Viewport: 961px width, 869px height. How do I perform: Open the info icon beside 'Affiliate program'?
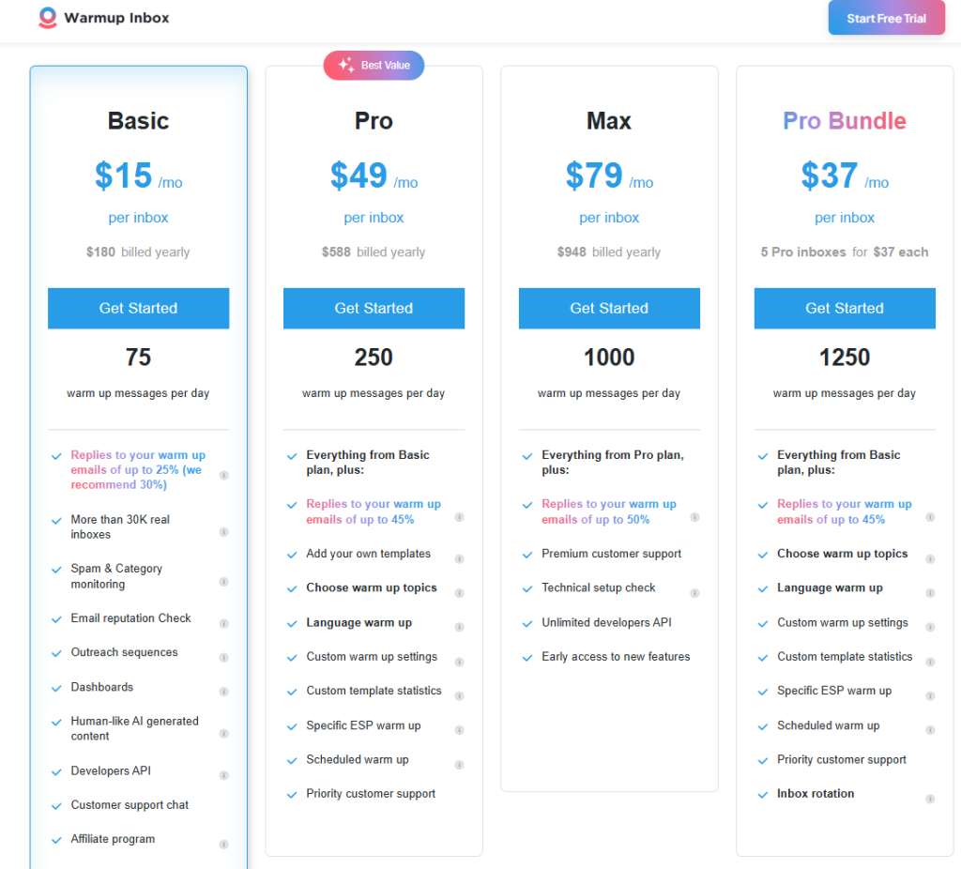[224, 845]
